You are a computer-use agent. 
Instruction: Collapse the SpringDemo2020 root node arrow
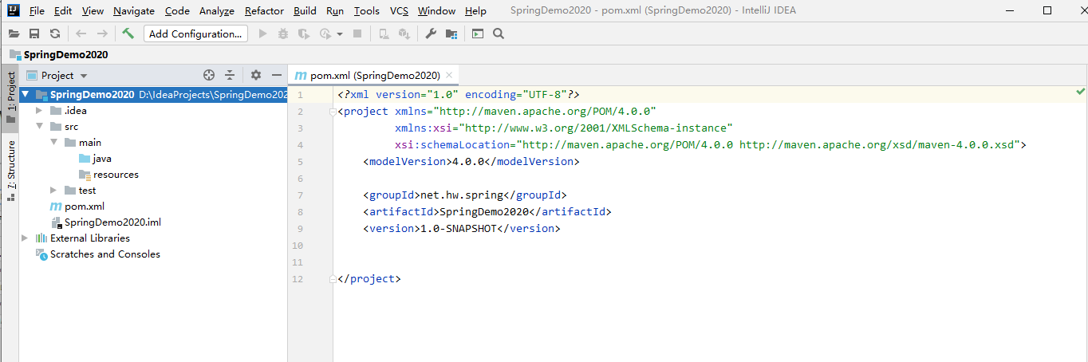coord(25,94)
